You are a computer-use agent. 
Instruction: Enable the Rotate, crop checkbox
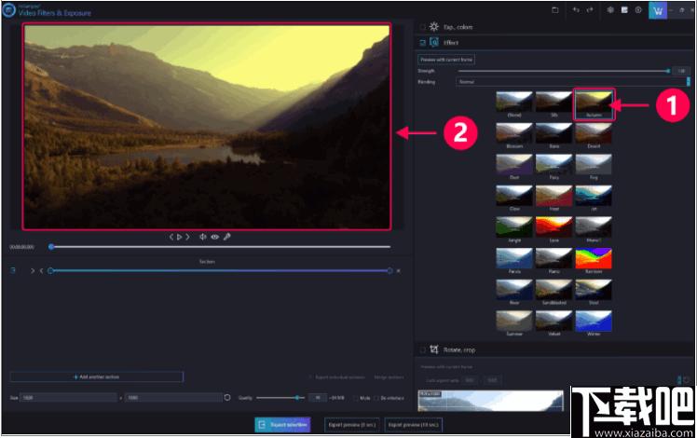pyautogui.click(x=422, y=350)
